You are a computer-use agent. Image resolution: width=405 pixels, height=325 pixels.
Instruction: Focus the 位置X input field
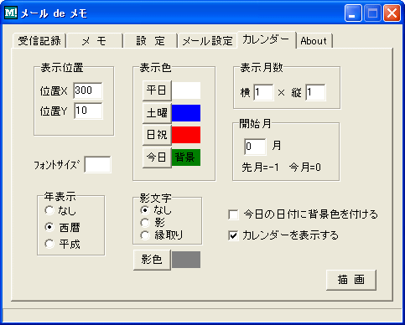point(88,90)
